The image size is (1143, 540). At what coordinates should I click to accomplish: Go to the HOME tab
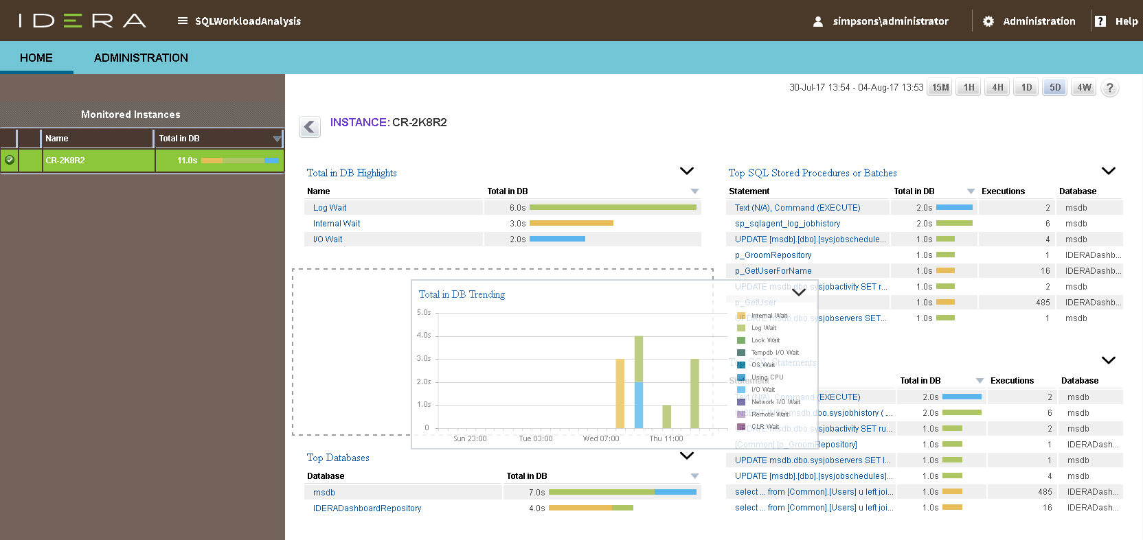(x=36, y=58)
